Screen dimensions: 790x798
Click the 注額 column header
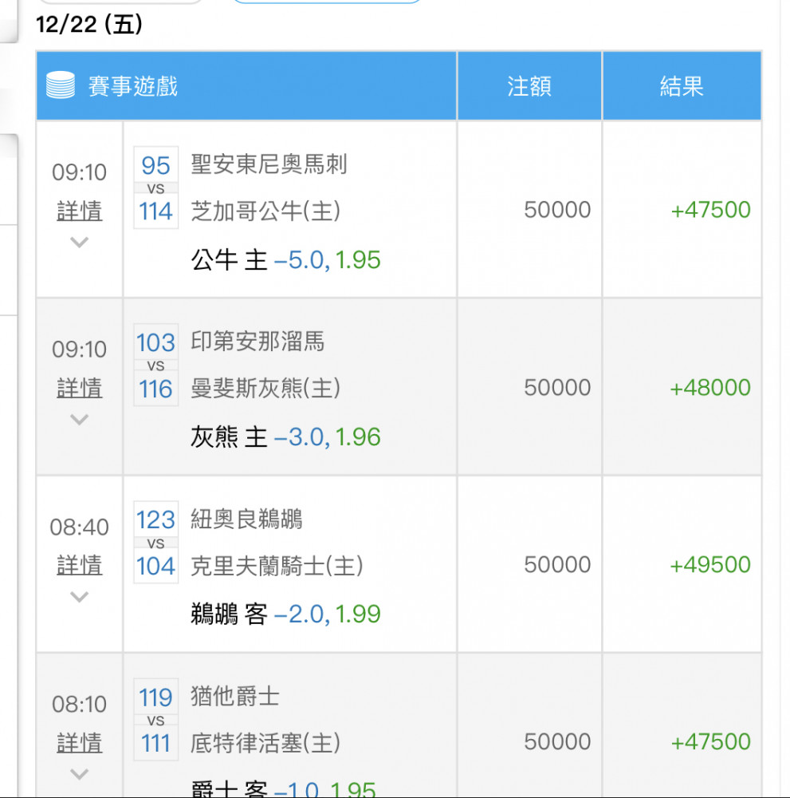click(x=529, y=86)
